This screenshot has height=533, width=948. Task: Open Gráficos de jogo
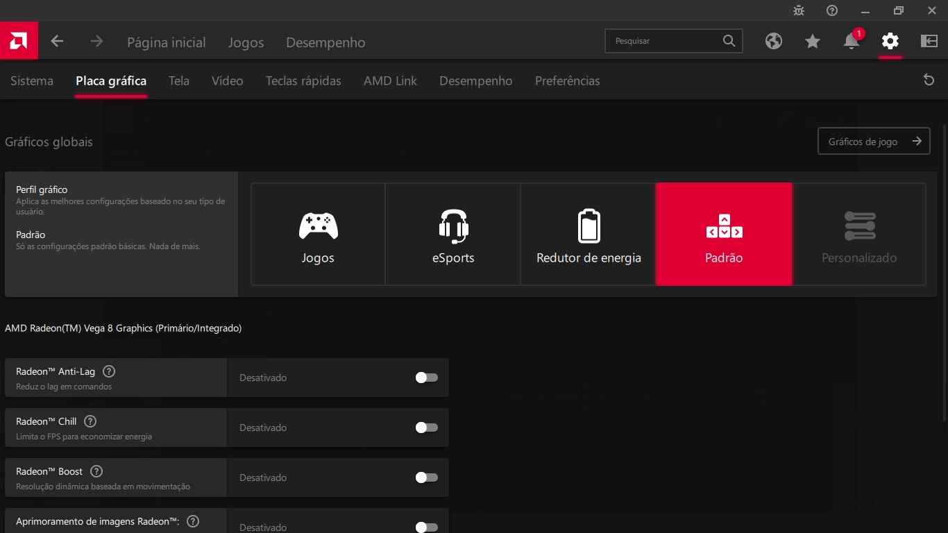[874, 141]
